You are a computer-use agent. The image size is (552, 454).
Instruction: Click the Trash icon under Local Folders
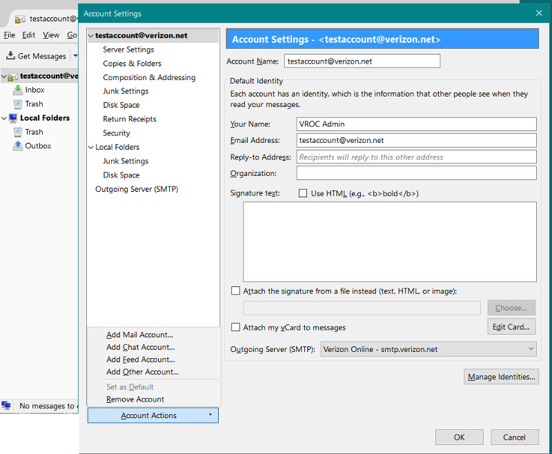click(x=18, y=132)
